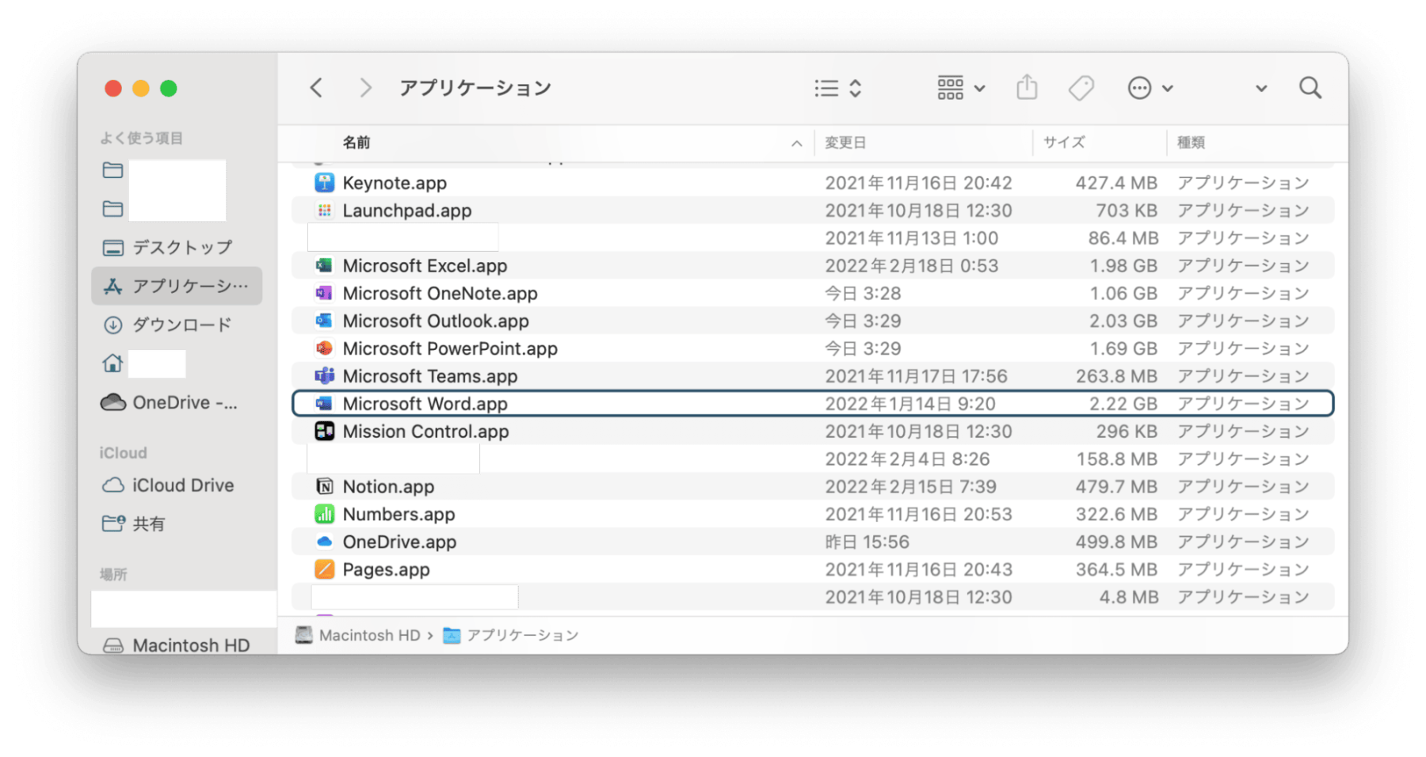Click the iCloud sidebar section heading
The width and height of the screenshot is (1426, 757).
click(x=124, y=453)
